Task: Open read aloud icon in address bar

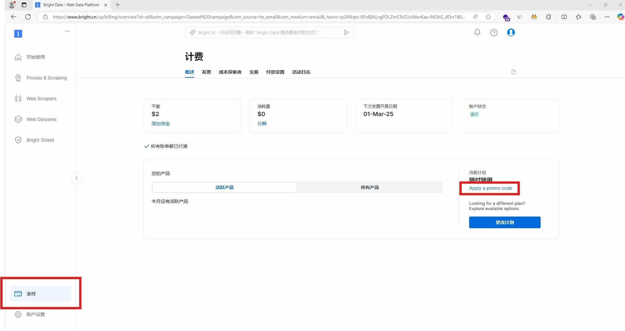Action: 475,17
